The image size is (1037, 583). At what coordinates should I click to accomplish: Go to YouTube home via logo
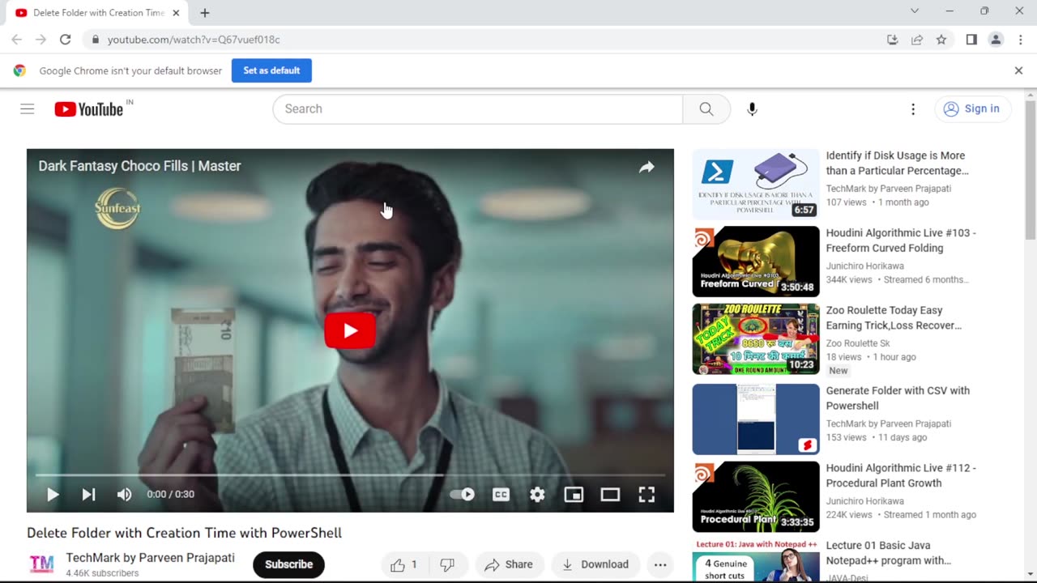pyautogui.click(x=89, y=109)
